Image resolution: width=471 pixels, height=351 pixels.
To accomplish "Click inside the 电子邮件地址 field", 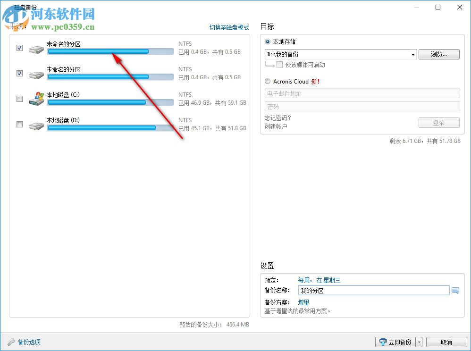I will tap(362, 93).
